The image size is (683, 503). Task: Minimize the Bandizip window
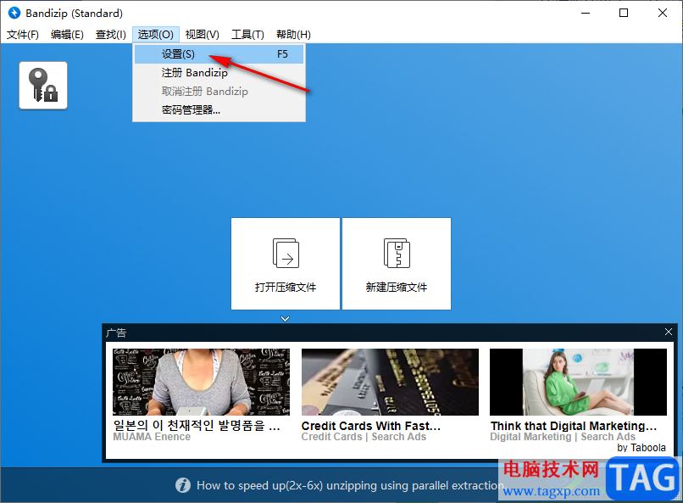coord(586,13)
